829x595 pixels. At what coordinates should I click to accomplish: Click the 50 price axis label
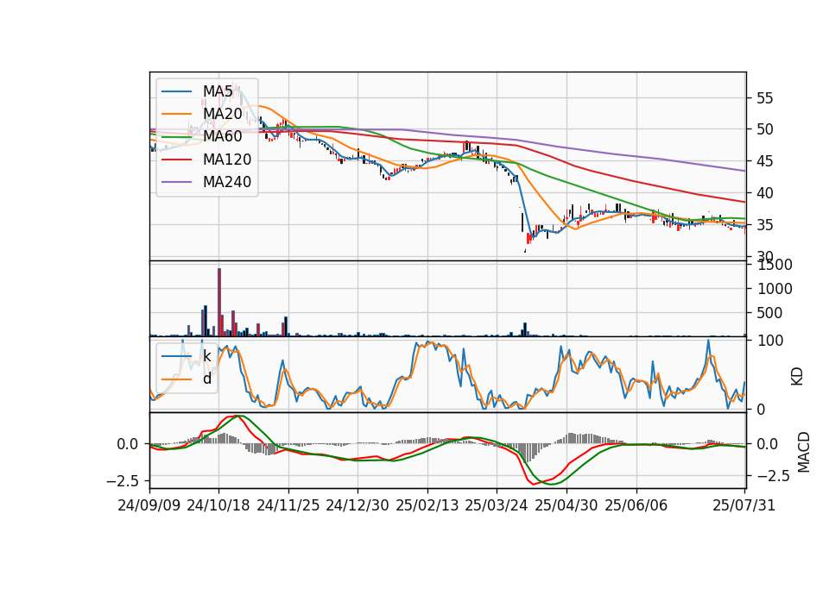tap(764, 129)
